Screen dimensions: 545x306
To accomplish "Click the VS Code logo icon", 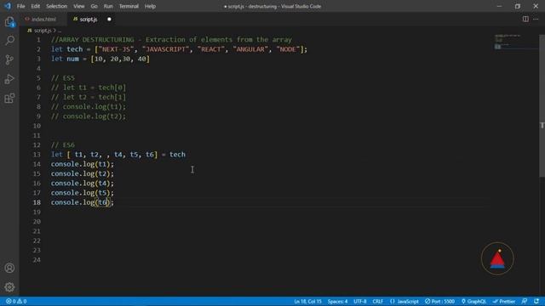I will 8,6.
